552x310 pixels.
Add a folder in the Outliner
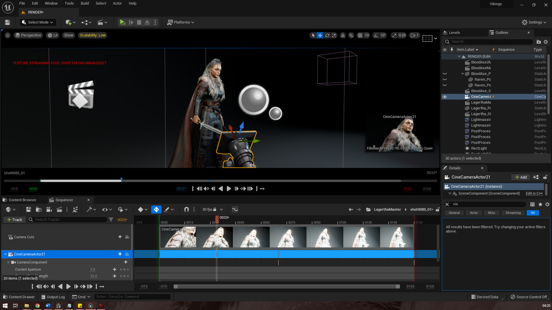click(x=539, y=42)
